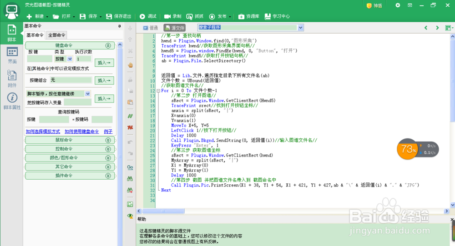This screenshot has height=246, width=455.
Task: Click the 发布 publish button
Action: coord(218,16)
